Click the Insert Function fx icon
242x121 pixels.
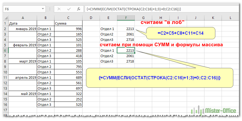click(x=79, y=9)
